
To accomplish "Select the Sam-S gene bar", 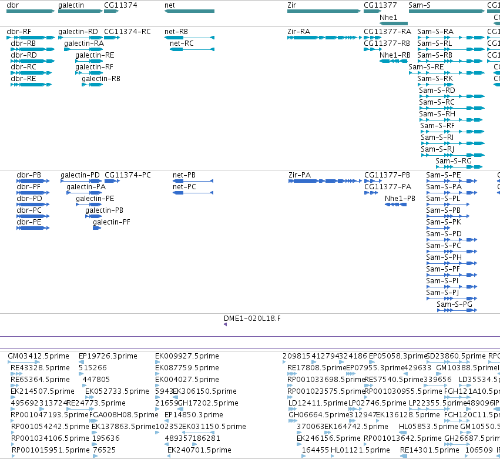I will tap(447, 11).
